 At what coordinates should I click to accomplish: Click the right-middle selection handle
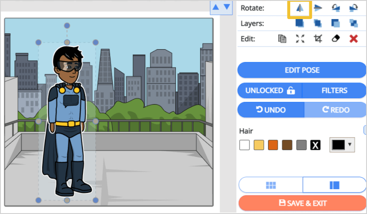[95, 121]
